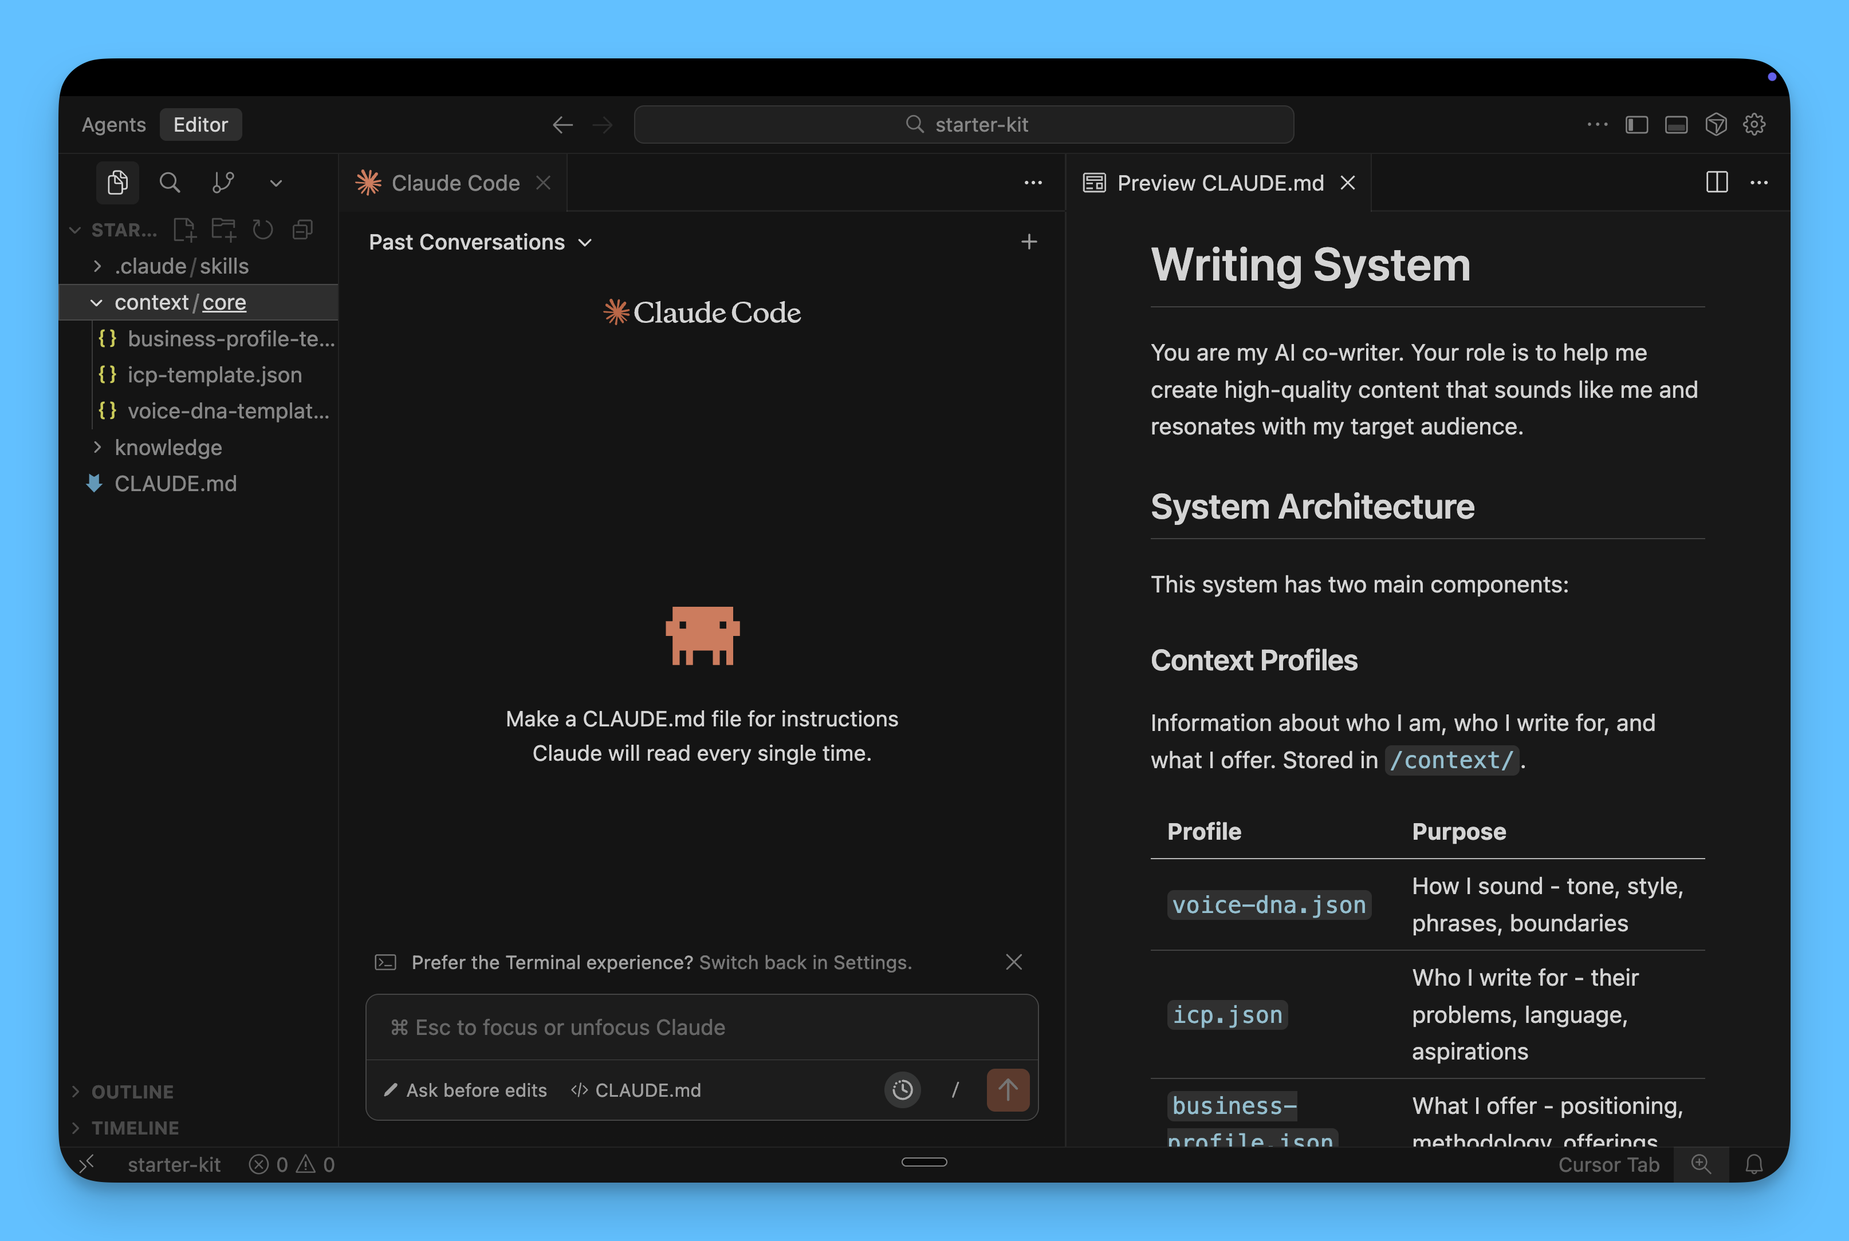Click the clock icon in prompt bar
Screen dimensions: 1849x1241
tap(902, 1090)
